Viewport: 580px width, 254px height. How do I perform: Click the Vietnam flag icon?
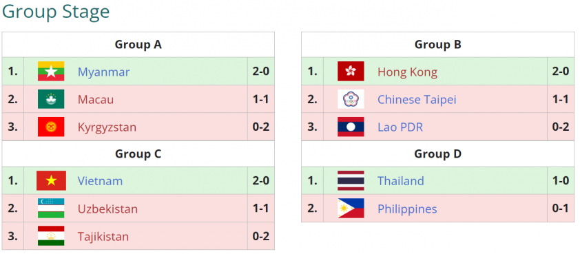[51, 181]
